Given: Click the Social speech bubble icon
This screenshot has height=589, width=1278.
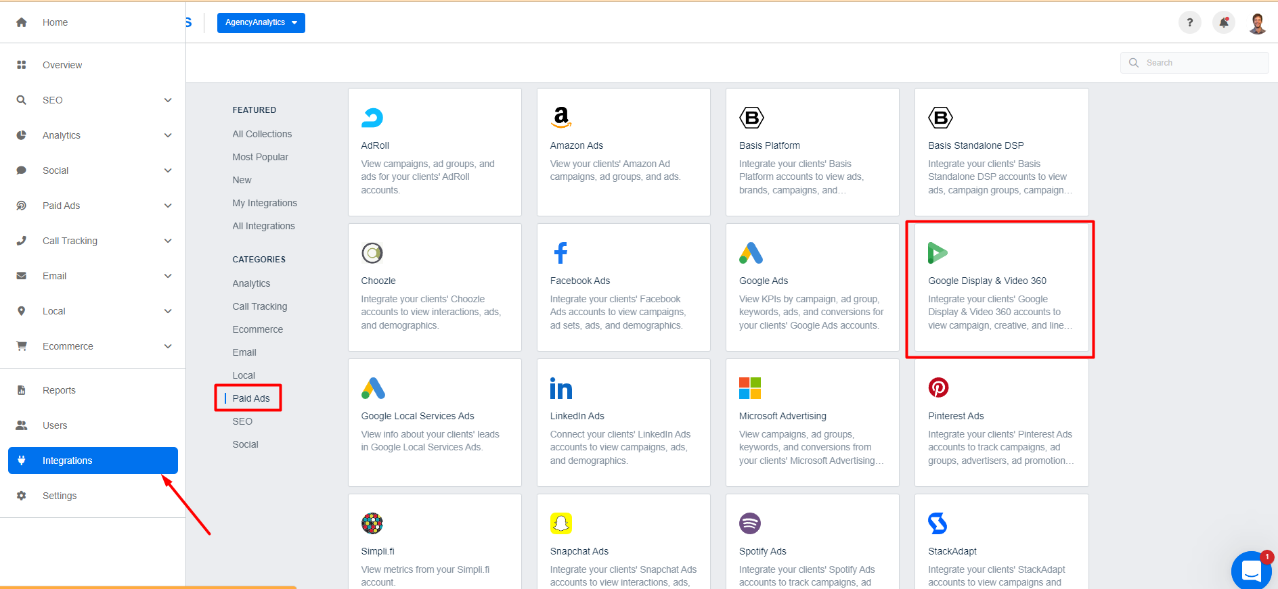Looking at the screenshot, I should [x=22, y=170].
